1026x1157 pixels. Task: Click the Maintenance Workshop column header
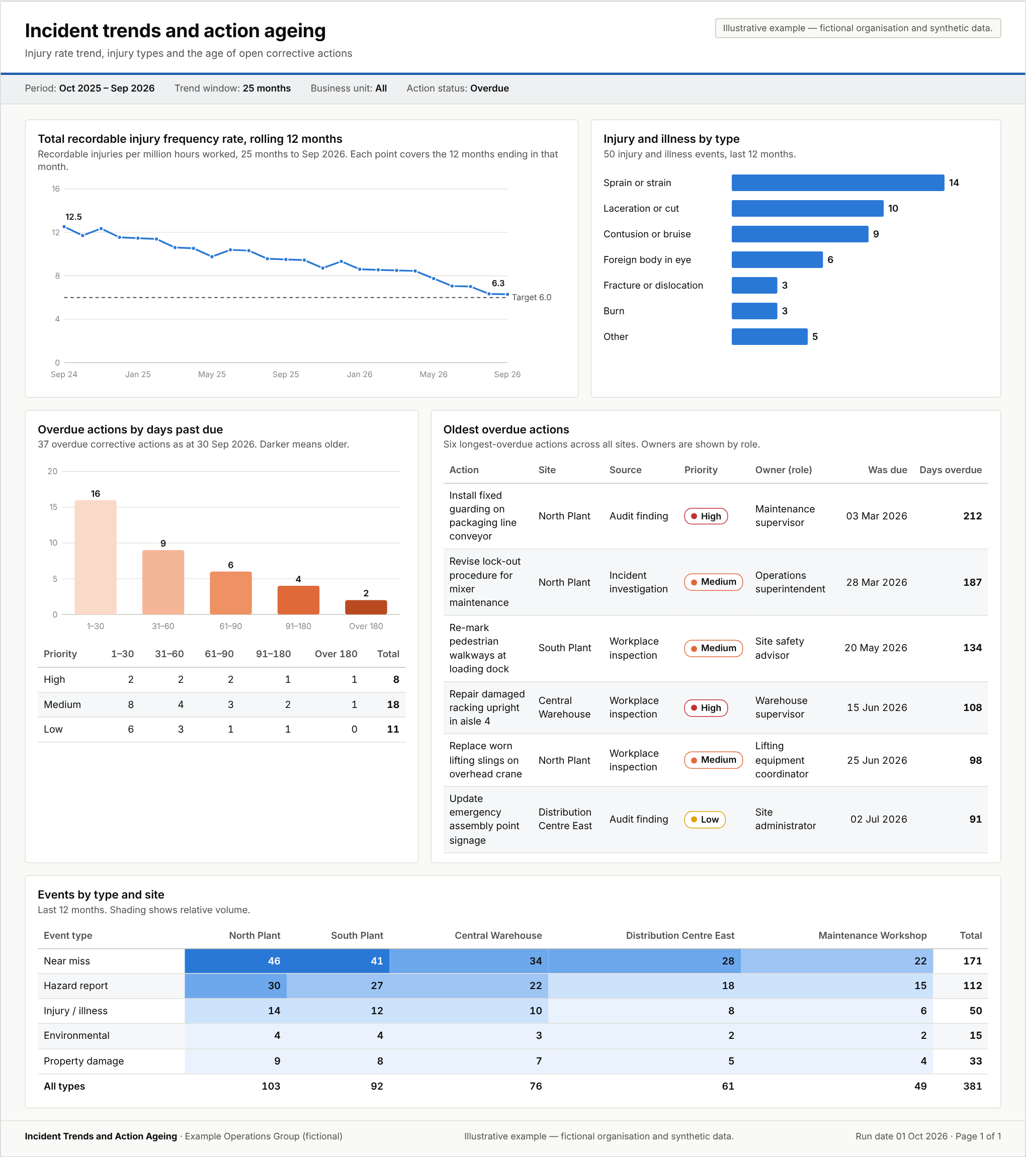(x=872, y=936)
